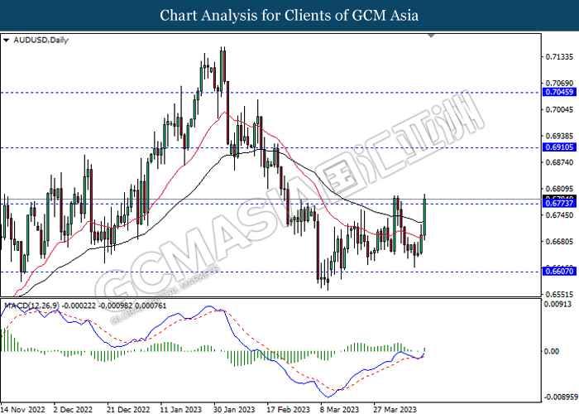This screenshot has height=414, width=579.
Task: Select the 0.69105 price level label
Action: coord(559,147)
